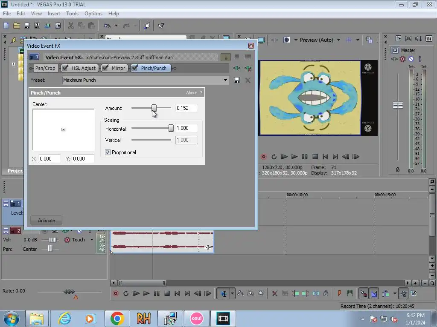This screenshot has width=437, height=327.
Task: Select the Pan/Crop button in FX chain
Action: pos(45,68)
